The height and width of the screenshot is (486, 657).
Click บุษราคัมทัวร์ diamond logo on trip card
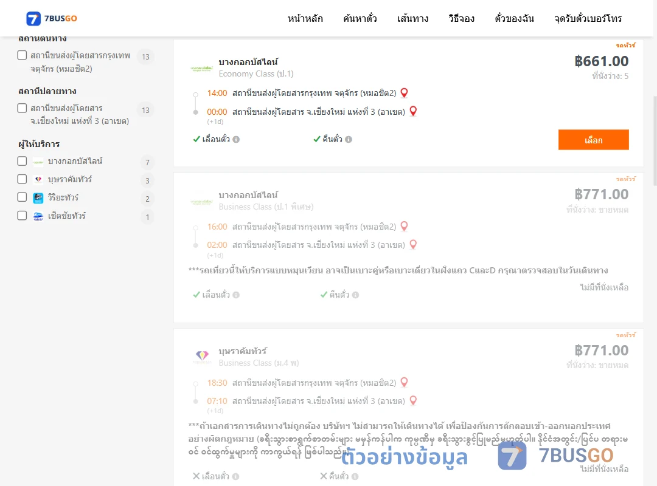click(202, 356)
